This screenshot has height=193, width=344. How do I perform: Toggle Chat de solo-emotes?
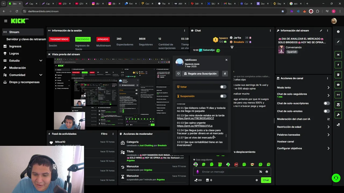[x=327, y=111]
